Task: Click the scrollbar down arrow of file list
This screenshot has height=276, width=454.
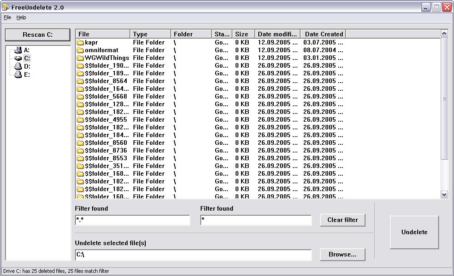Action: click(x=444, y=195)
